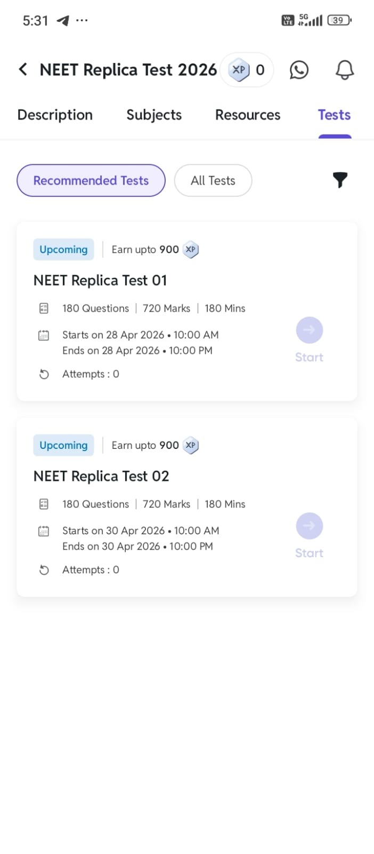Select the All Tests chip

[213, 180]
